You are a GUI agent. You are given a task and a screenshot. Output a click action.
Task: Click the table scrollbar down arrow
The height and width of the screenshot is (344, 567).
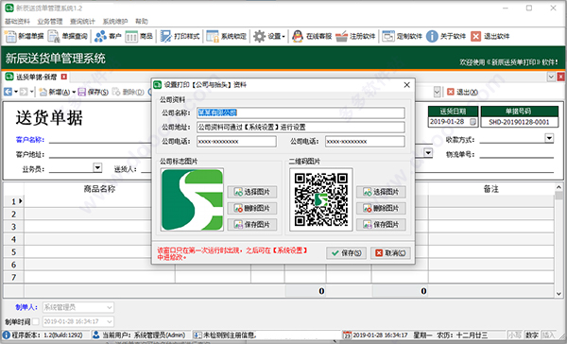[x=558, y=293]
